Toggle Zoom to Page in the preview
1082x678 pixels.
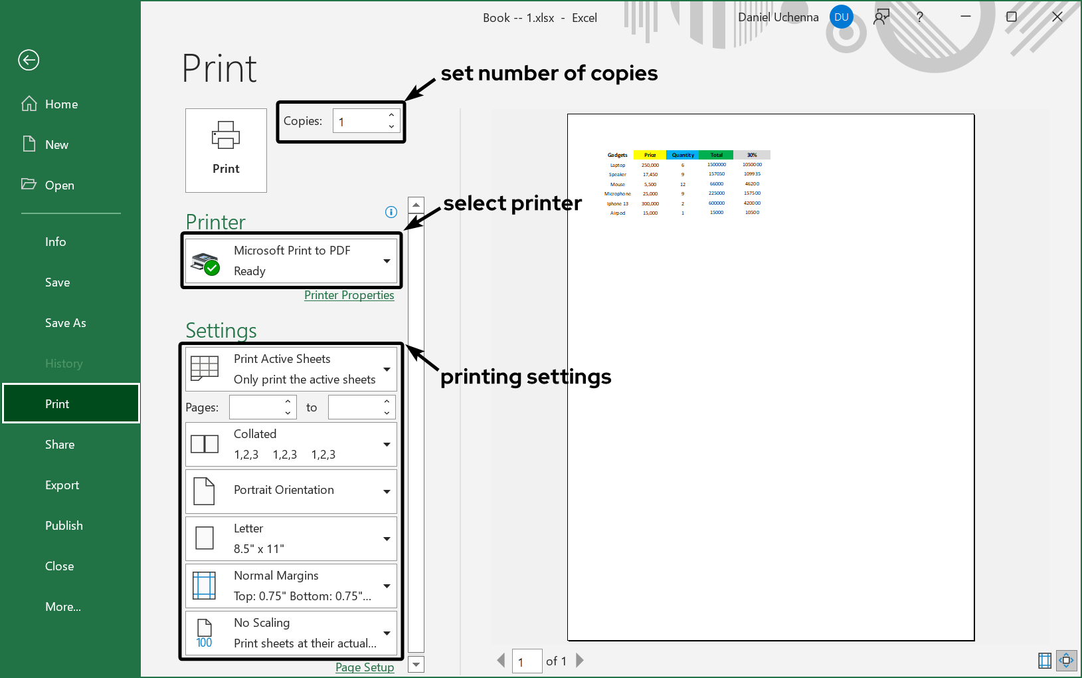tap(1066, 660)
